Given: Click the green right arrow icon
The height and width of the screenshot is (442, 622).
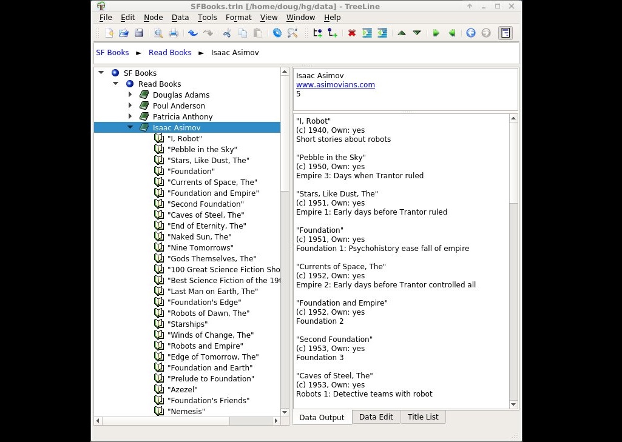Looking at the screenshot, I should point(436,33).
